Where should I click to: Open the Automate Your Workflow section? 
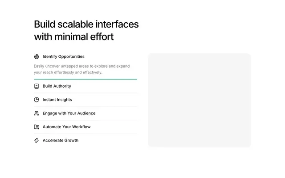point(85,127)
